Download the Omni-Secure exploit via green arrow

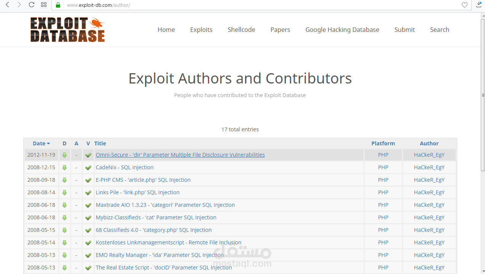tap(64, 155)
